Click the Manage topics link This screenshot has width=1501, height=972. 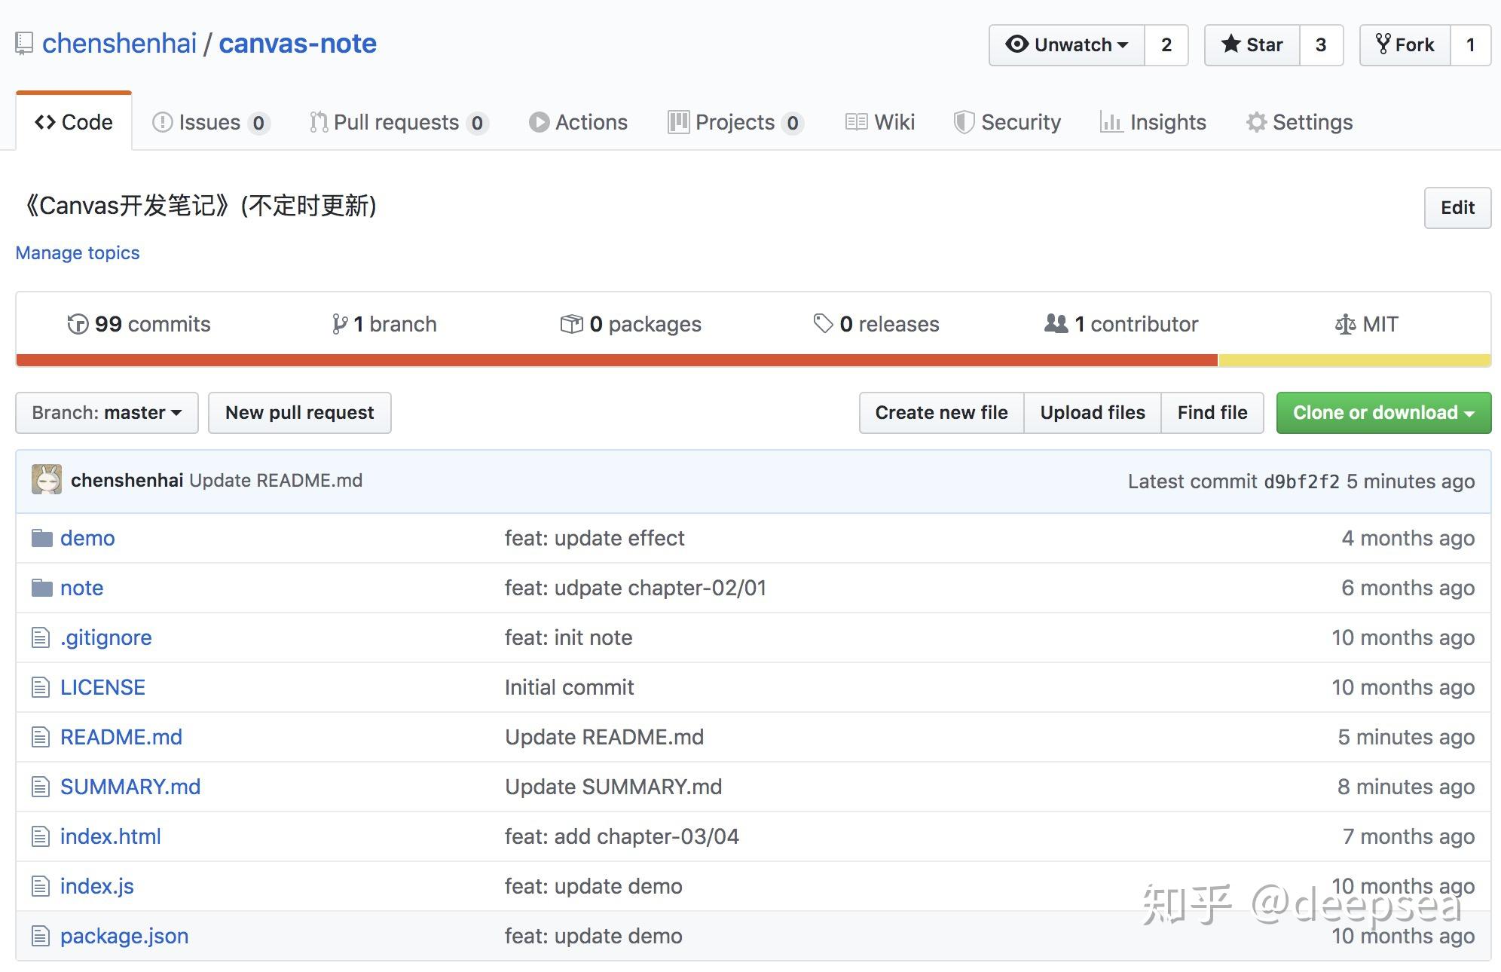78,253
